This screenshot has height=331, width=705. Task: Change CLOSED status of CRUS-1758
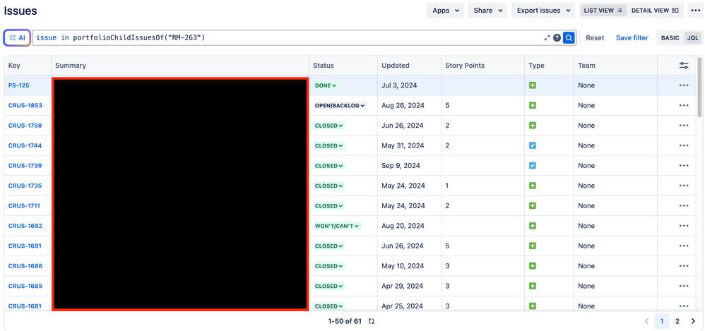[x=329, y=126]
